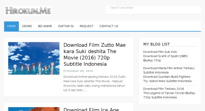Open Download Mania Film Anime Terbaru link
The width and height of the screenshot is (205, 111).
point(169,70)
